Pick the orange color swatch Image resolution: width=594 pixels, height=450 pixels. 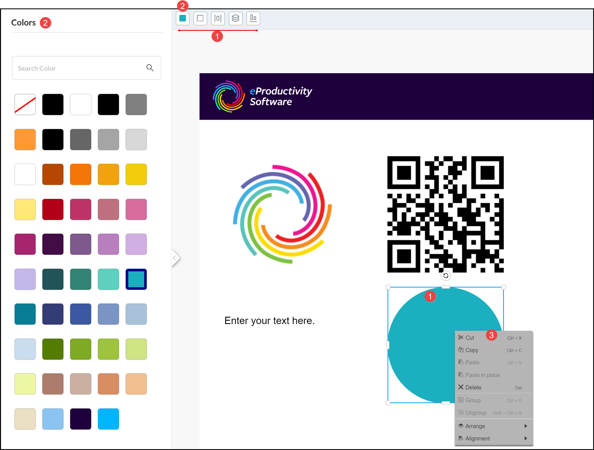(x=81, y=175)
